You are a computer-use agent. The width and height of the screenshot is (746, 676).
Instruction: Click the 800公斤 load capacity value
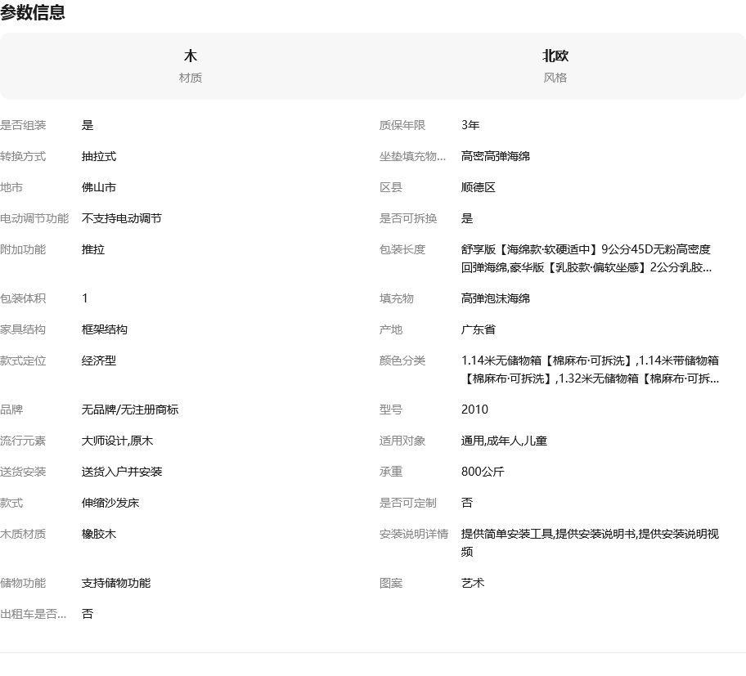coord(483,472)
